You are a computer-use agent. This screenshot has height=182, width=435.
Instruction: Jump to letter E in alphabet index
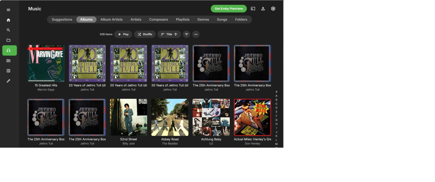(276, 112)
